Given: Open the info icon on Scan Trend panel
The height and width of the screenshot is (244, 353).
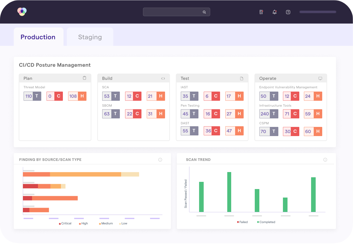Looking at the screenshot, I should [325, 160].
